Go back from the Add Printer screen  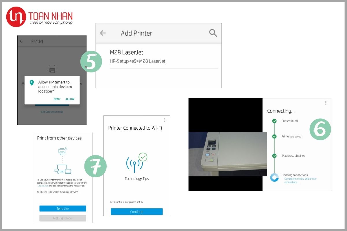(103, 33)
